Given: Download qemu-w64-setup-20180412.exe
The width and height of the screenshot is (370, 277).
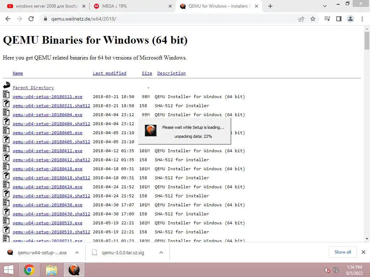Looking at the screenshot, I should coord(47,151).
